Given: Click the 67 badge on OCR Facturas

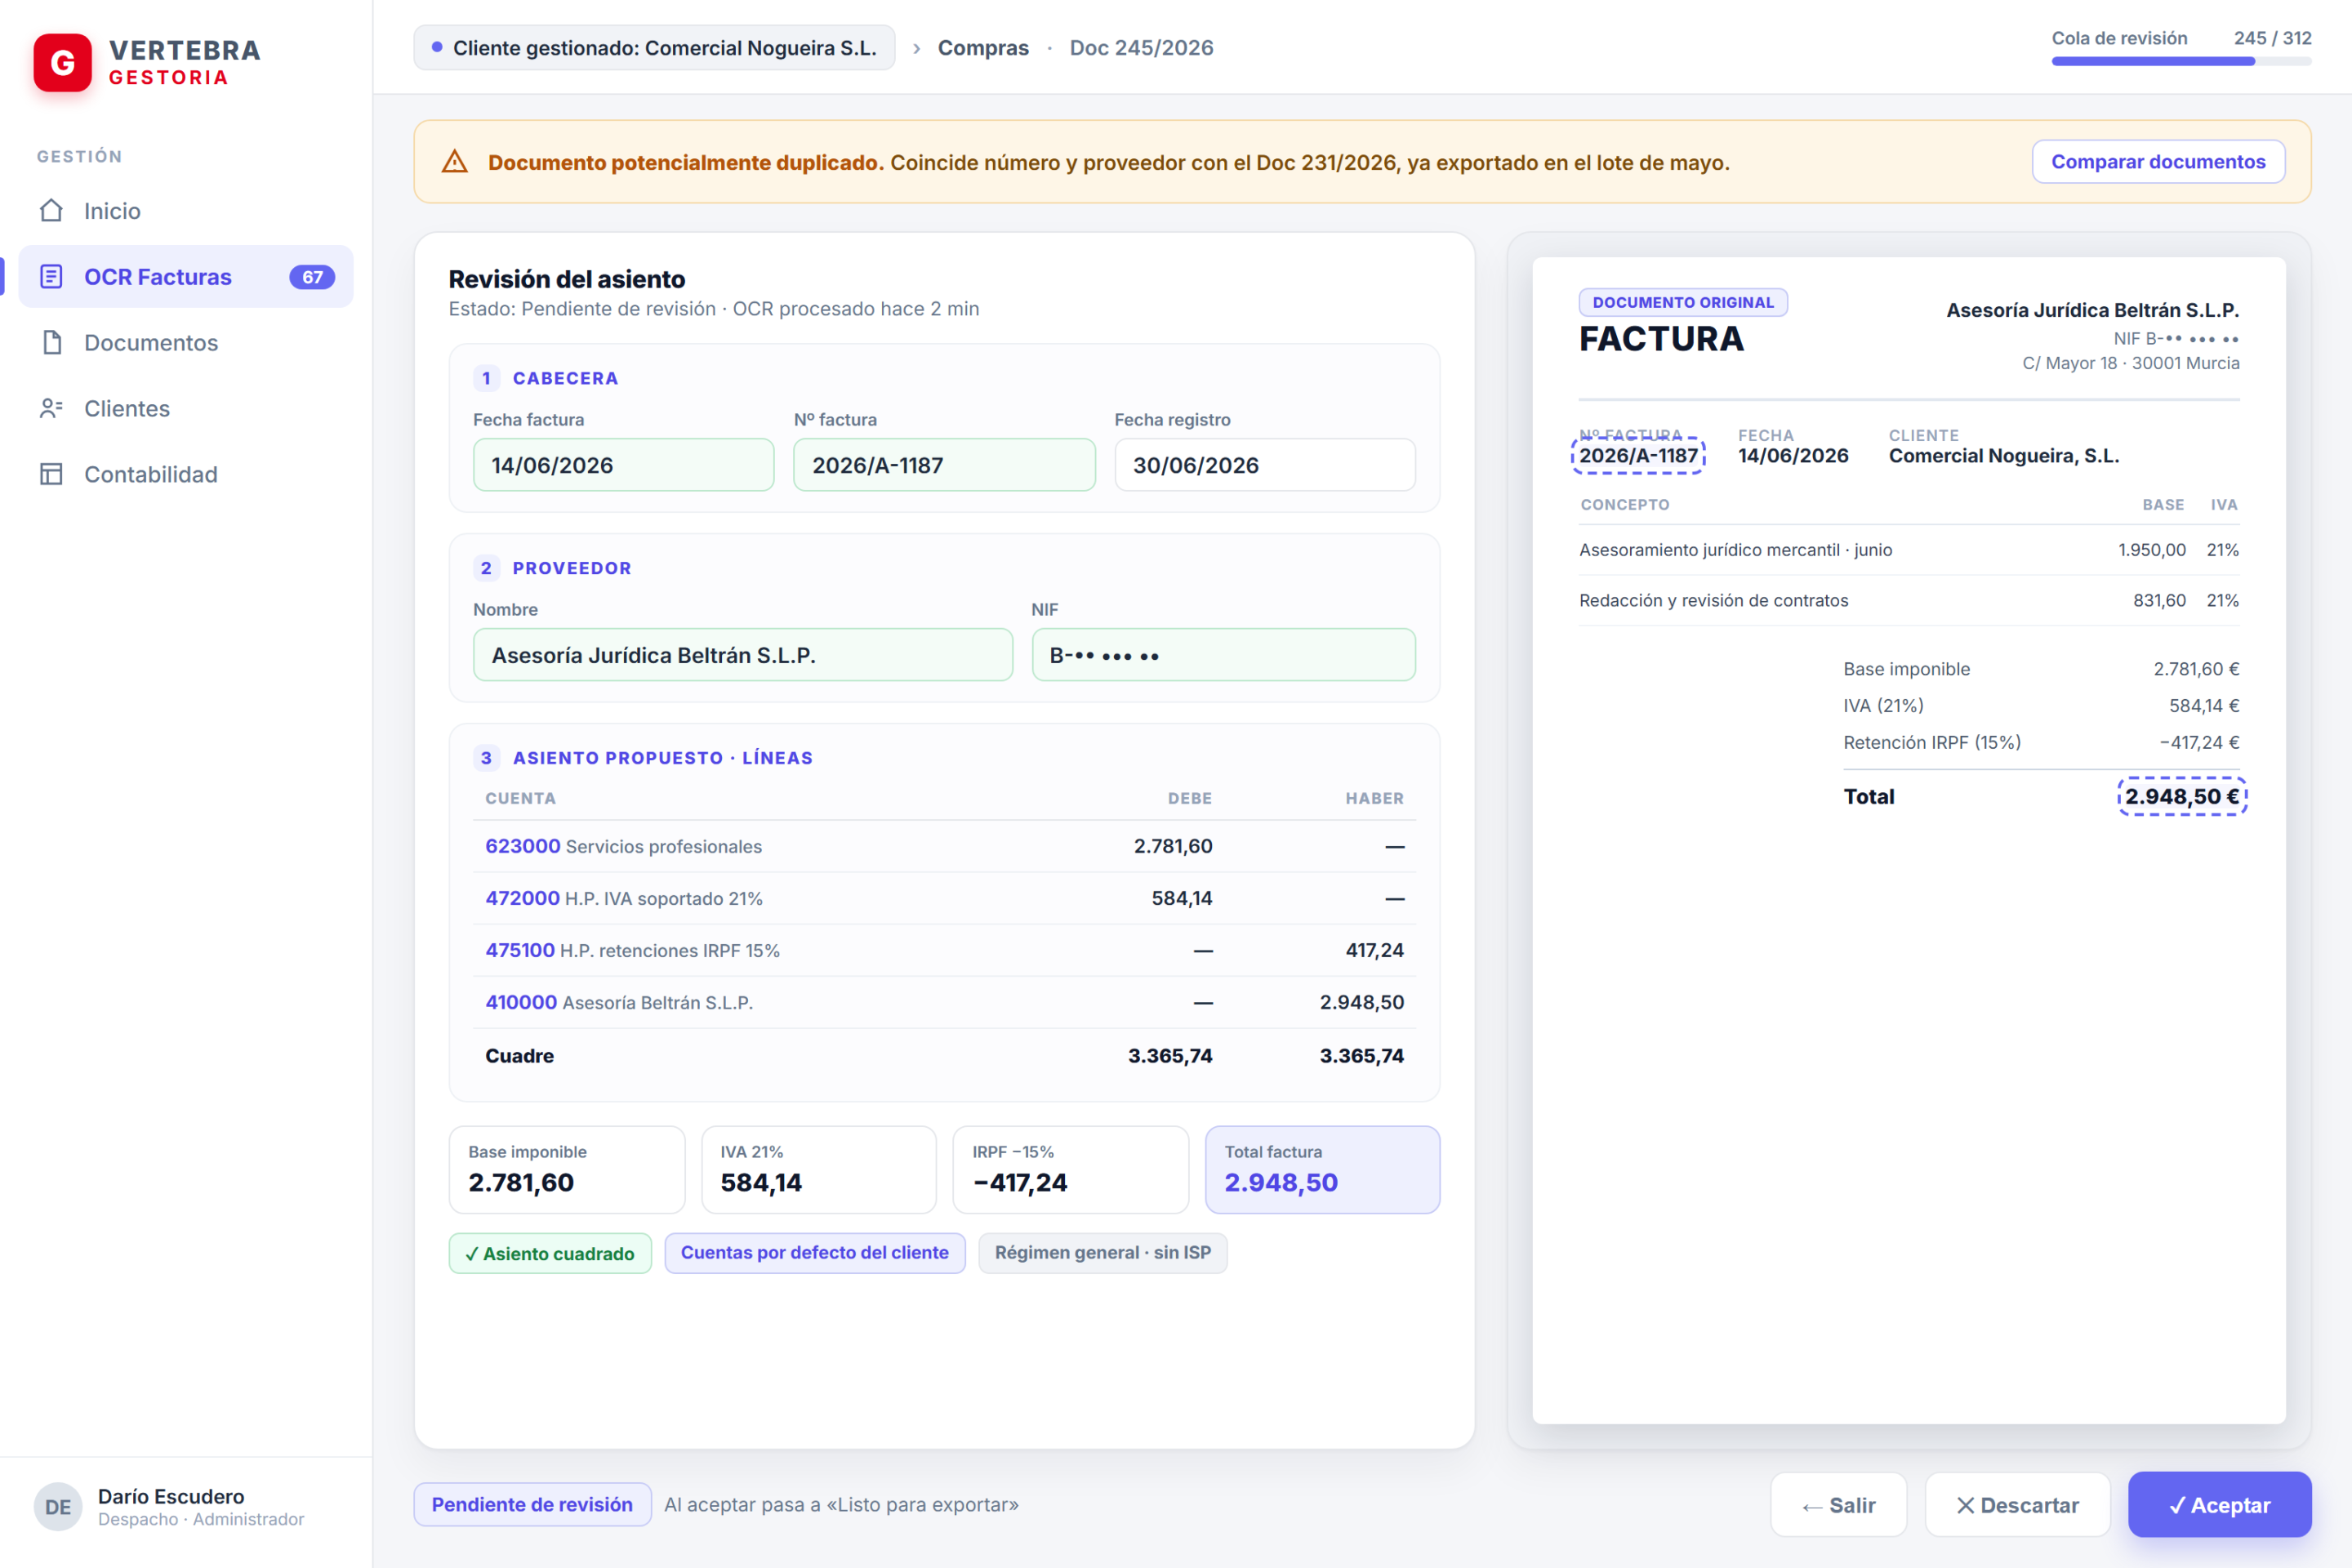Looking at the screenshot, I should pos(312,277).
